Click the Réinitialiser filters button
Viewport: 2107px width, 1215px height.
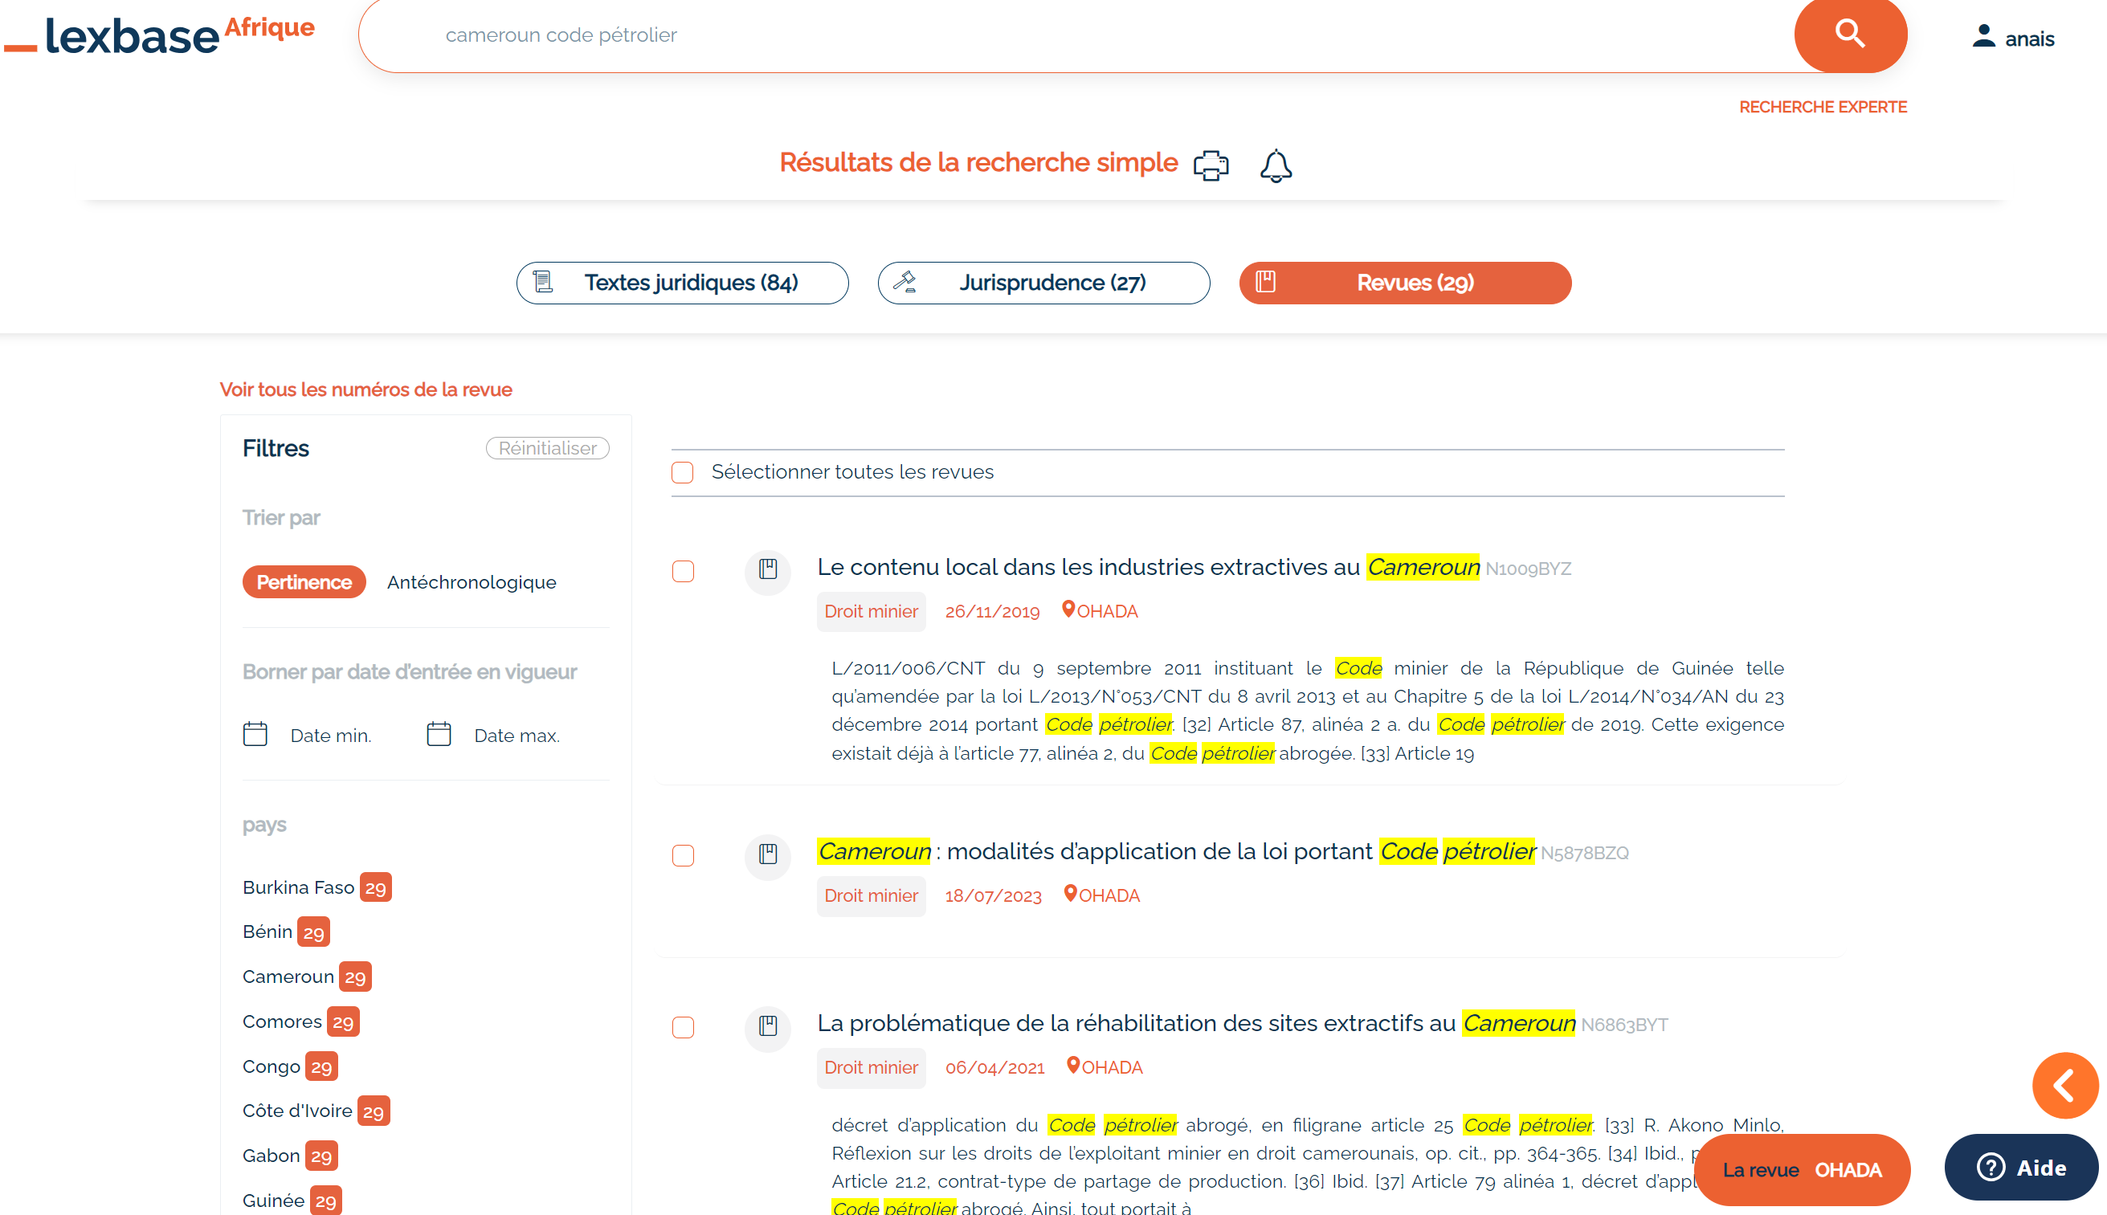point(547,448)
